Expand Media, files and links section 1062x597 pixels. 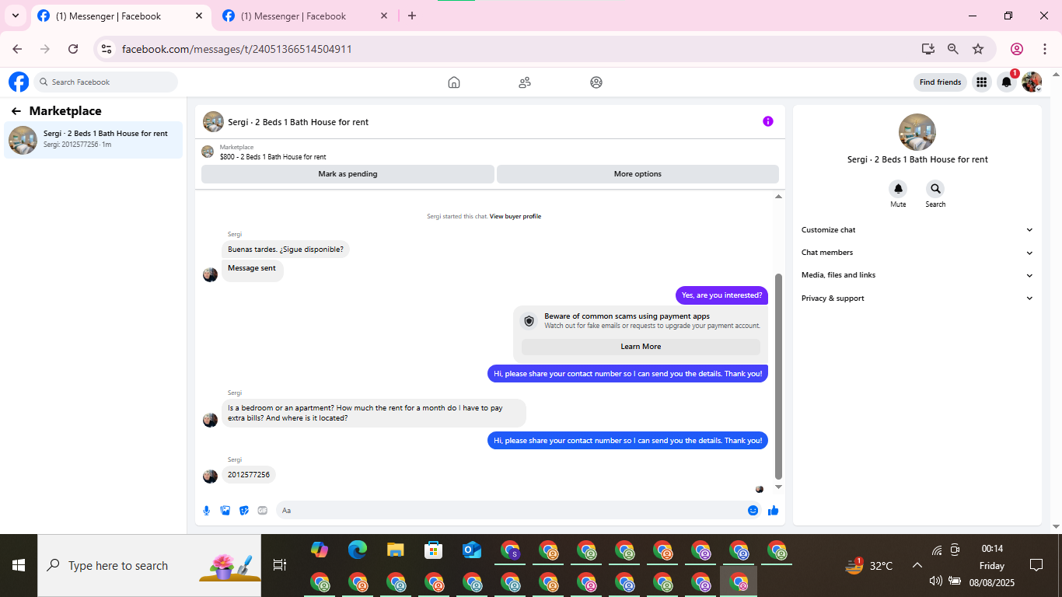[x=917, y=275]
